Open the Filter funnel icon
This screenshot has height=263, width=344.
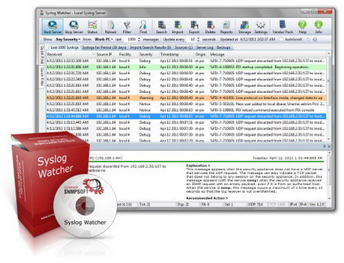(127, 27)
